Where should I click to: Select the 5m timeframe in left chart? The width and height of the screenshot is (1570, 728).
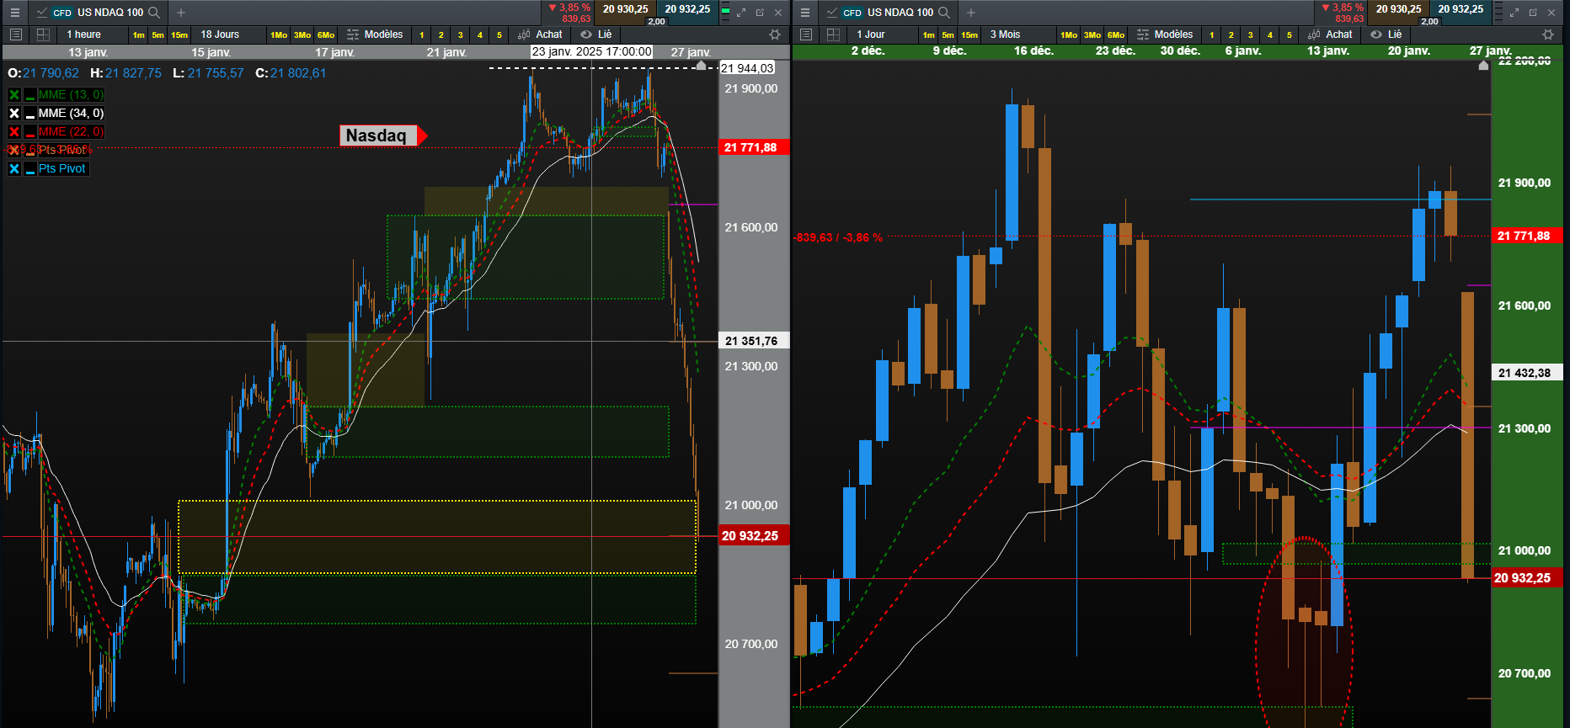158,35
